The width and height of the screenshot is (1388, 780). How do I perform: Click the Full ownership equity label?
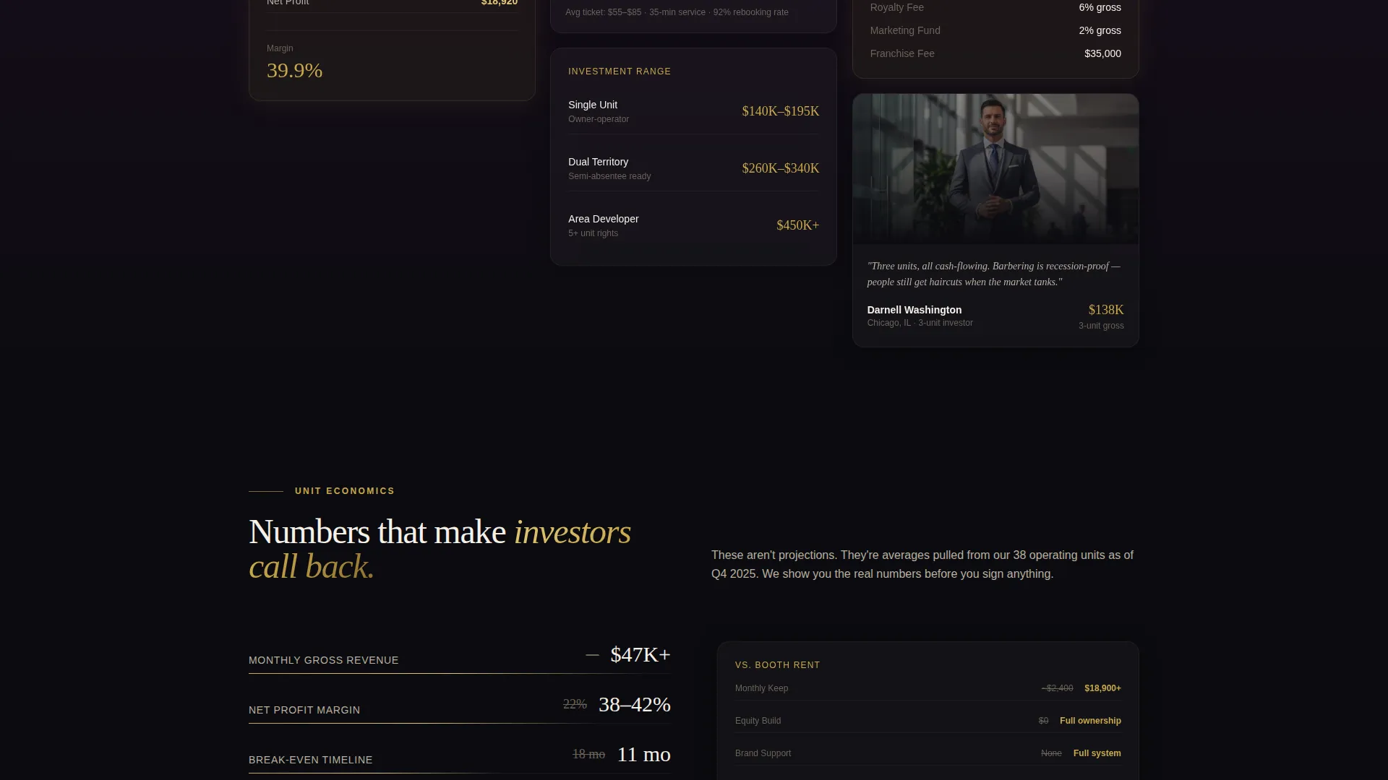[1090, 721]
